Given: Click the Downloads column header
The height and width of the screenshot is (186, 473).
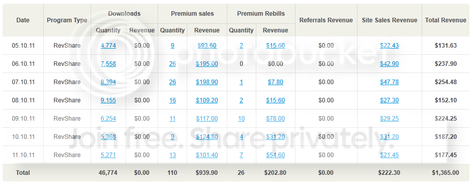Looking at the screenshot, I should point(124,14).
